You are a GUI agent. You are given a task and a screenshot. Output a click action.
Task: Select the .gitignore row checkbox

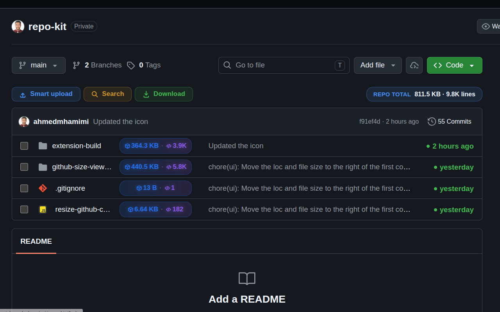[24, 188]
